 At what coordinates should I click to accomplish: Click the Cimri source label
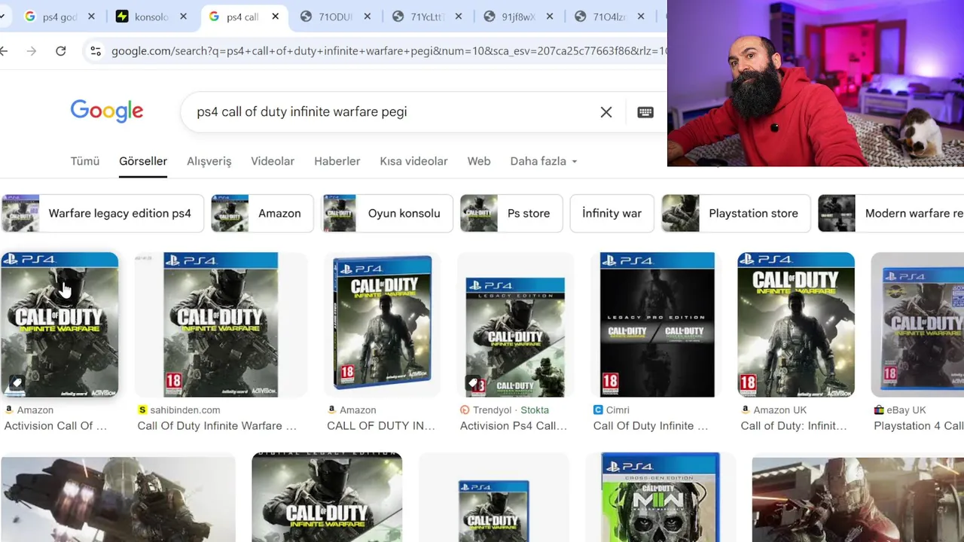tap(618, 410)
